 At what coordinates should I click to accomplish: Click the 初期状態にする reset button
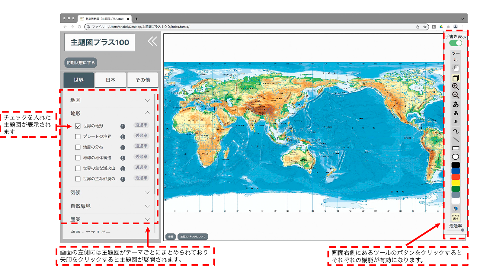pyautogui.click(x=81, y=63)
